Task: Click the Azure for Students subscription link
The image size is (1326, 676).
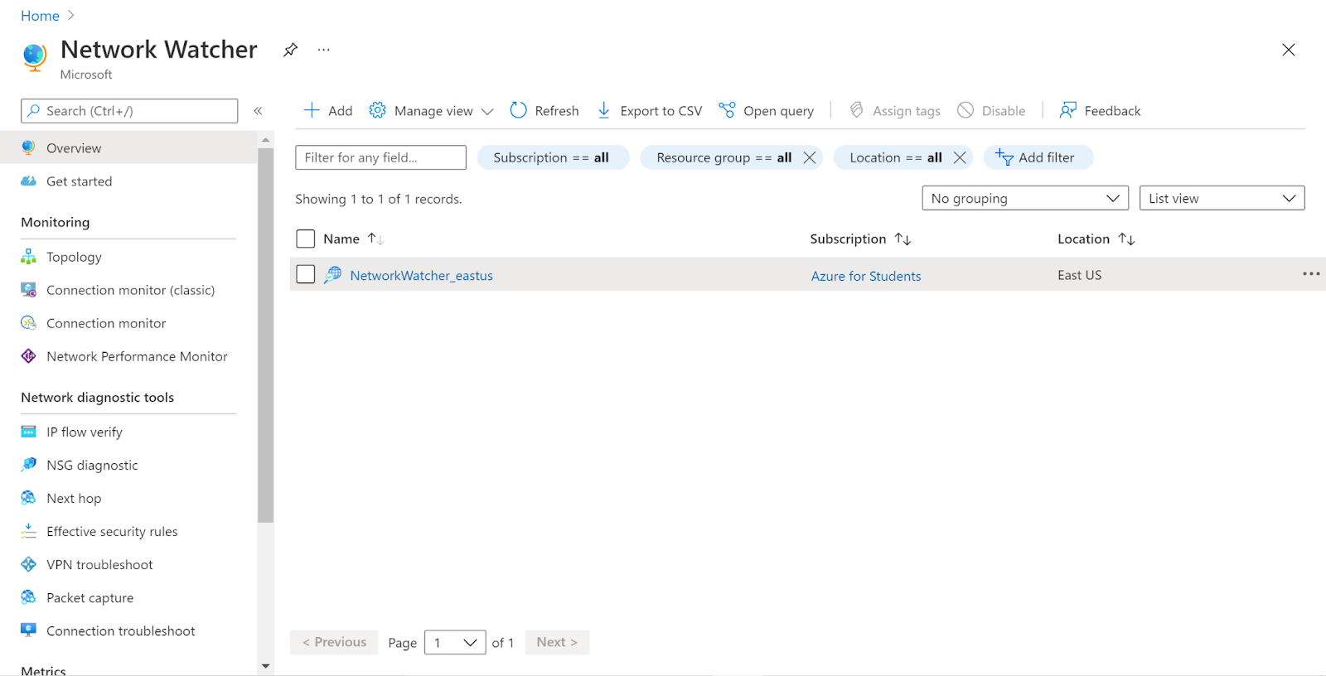Action: (x=865, y=276)
